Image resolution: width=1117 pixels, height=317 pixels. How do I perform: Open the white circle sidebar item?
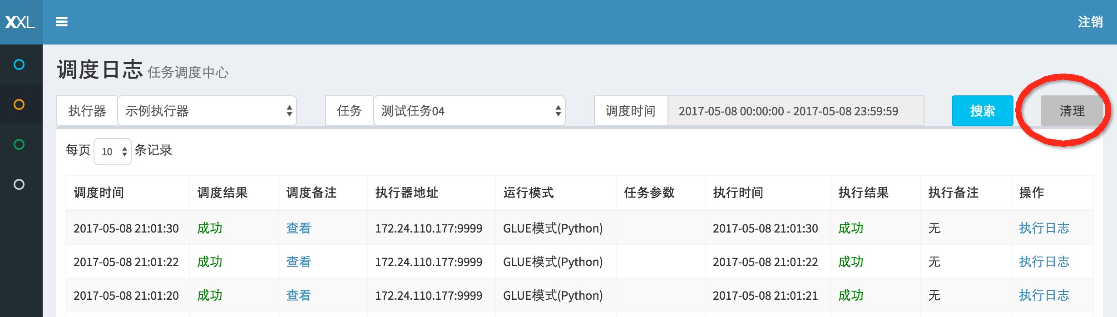pos(19,184)
